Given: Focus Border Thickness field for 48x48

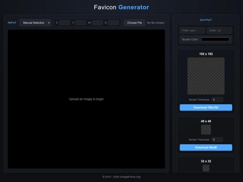Looking at the screenshot, I should 217,140.
